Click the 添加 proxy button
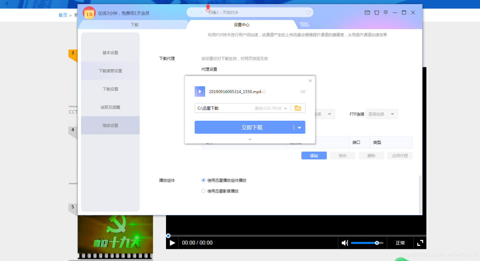The width and height of the screenshot is (480, 261). point(314,156)
